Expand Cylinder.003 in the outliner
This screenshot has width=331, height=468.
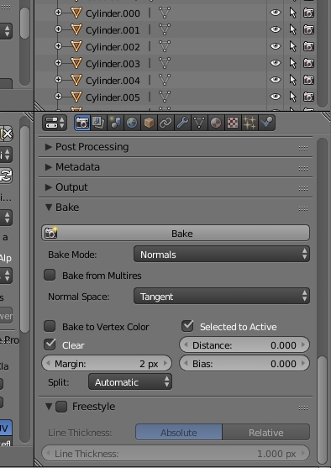58,62
